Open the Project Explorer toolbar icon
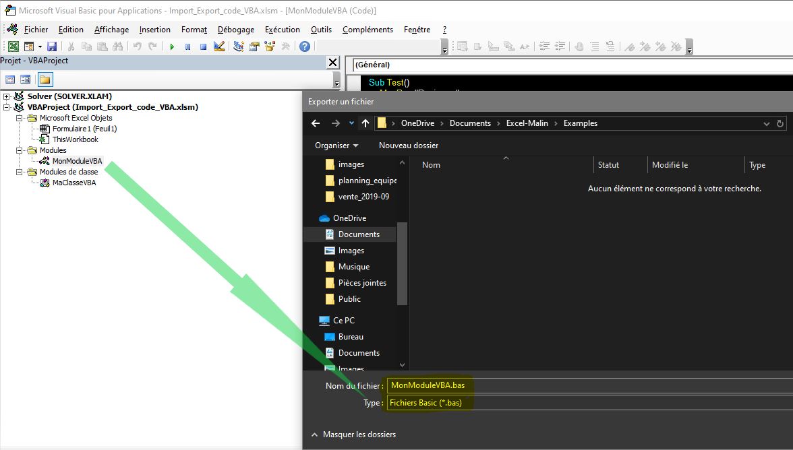Screen dimensions: 793x450 coord(239,46)
